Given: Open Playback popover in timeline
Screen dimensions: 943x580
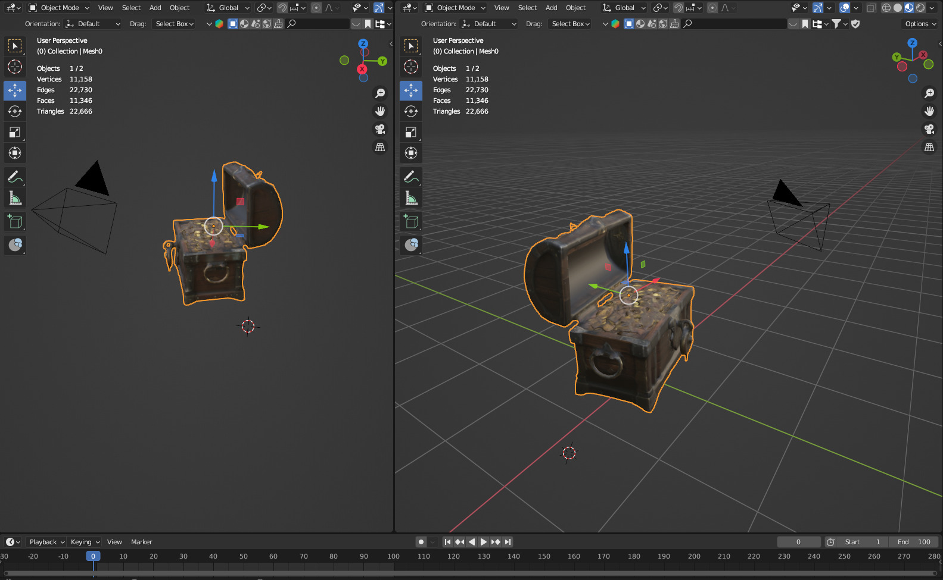Looking at the screenshot, I should [x=47, y=542].
